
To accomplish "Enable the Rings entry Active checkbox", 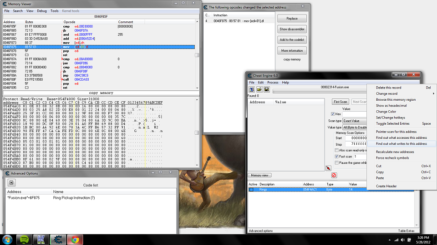I will click(x=251, y=190).
